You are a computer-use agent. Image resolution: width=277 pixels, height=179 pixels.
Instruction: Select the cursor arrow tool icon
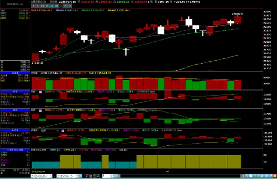tap(247, 176)
